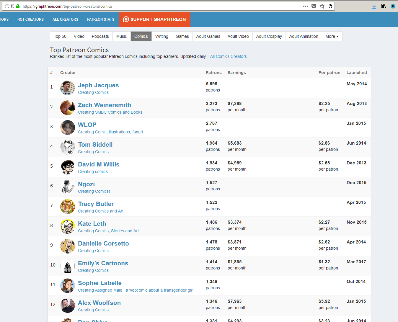Click the tracking protection shield icon
398x322 pixels.
click(12, 6)
